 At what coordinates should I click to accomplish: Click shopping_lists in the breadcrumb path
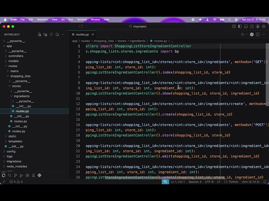click(x=104, y=41)
